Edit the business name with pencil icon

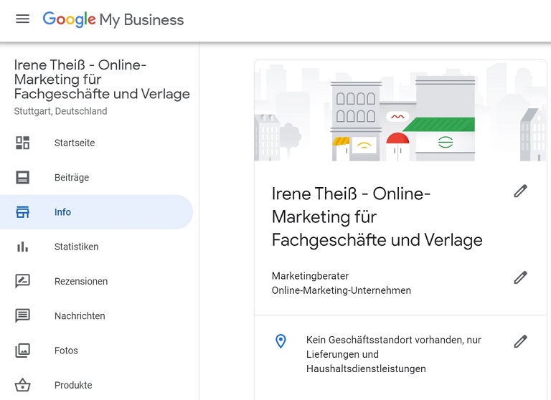coord(520,191)
